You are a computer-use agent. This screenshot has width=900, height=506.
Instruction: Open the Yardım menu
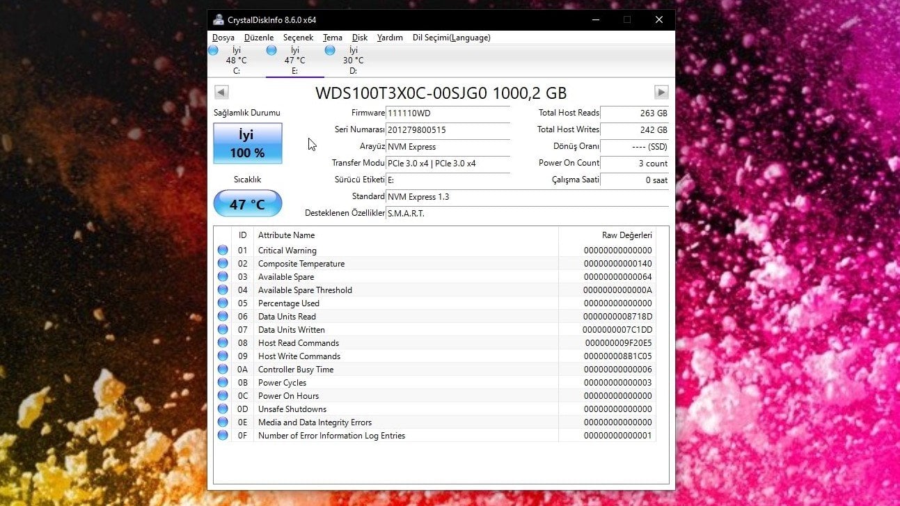click(390, 38)
